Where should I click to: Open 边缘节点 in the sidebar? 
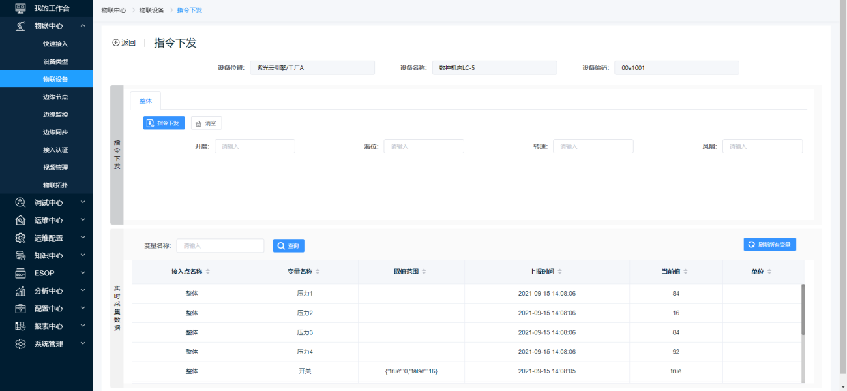tap(55, 97)
